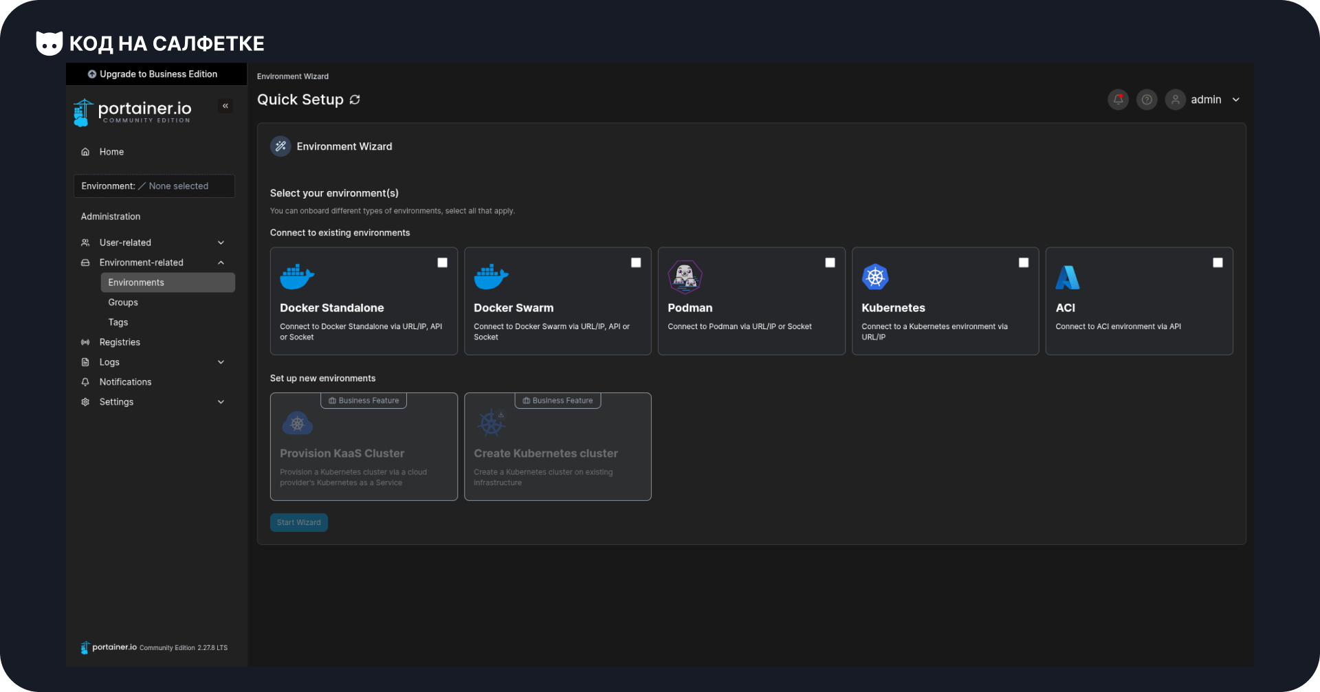This screenshot has width=1320, height=692.
Task: Open the admin account dropdown arrow
Action: 1236,100
